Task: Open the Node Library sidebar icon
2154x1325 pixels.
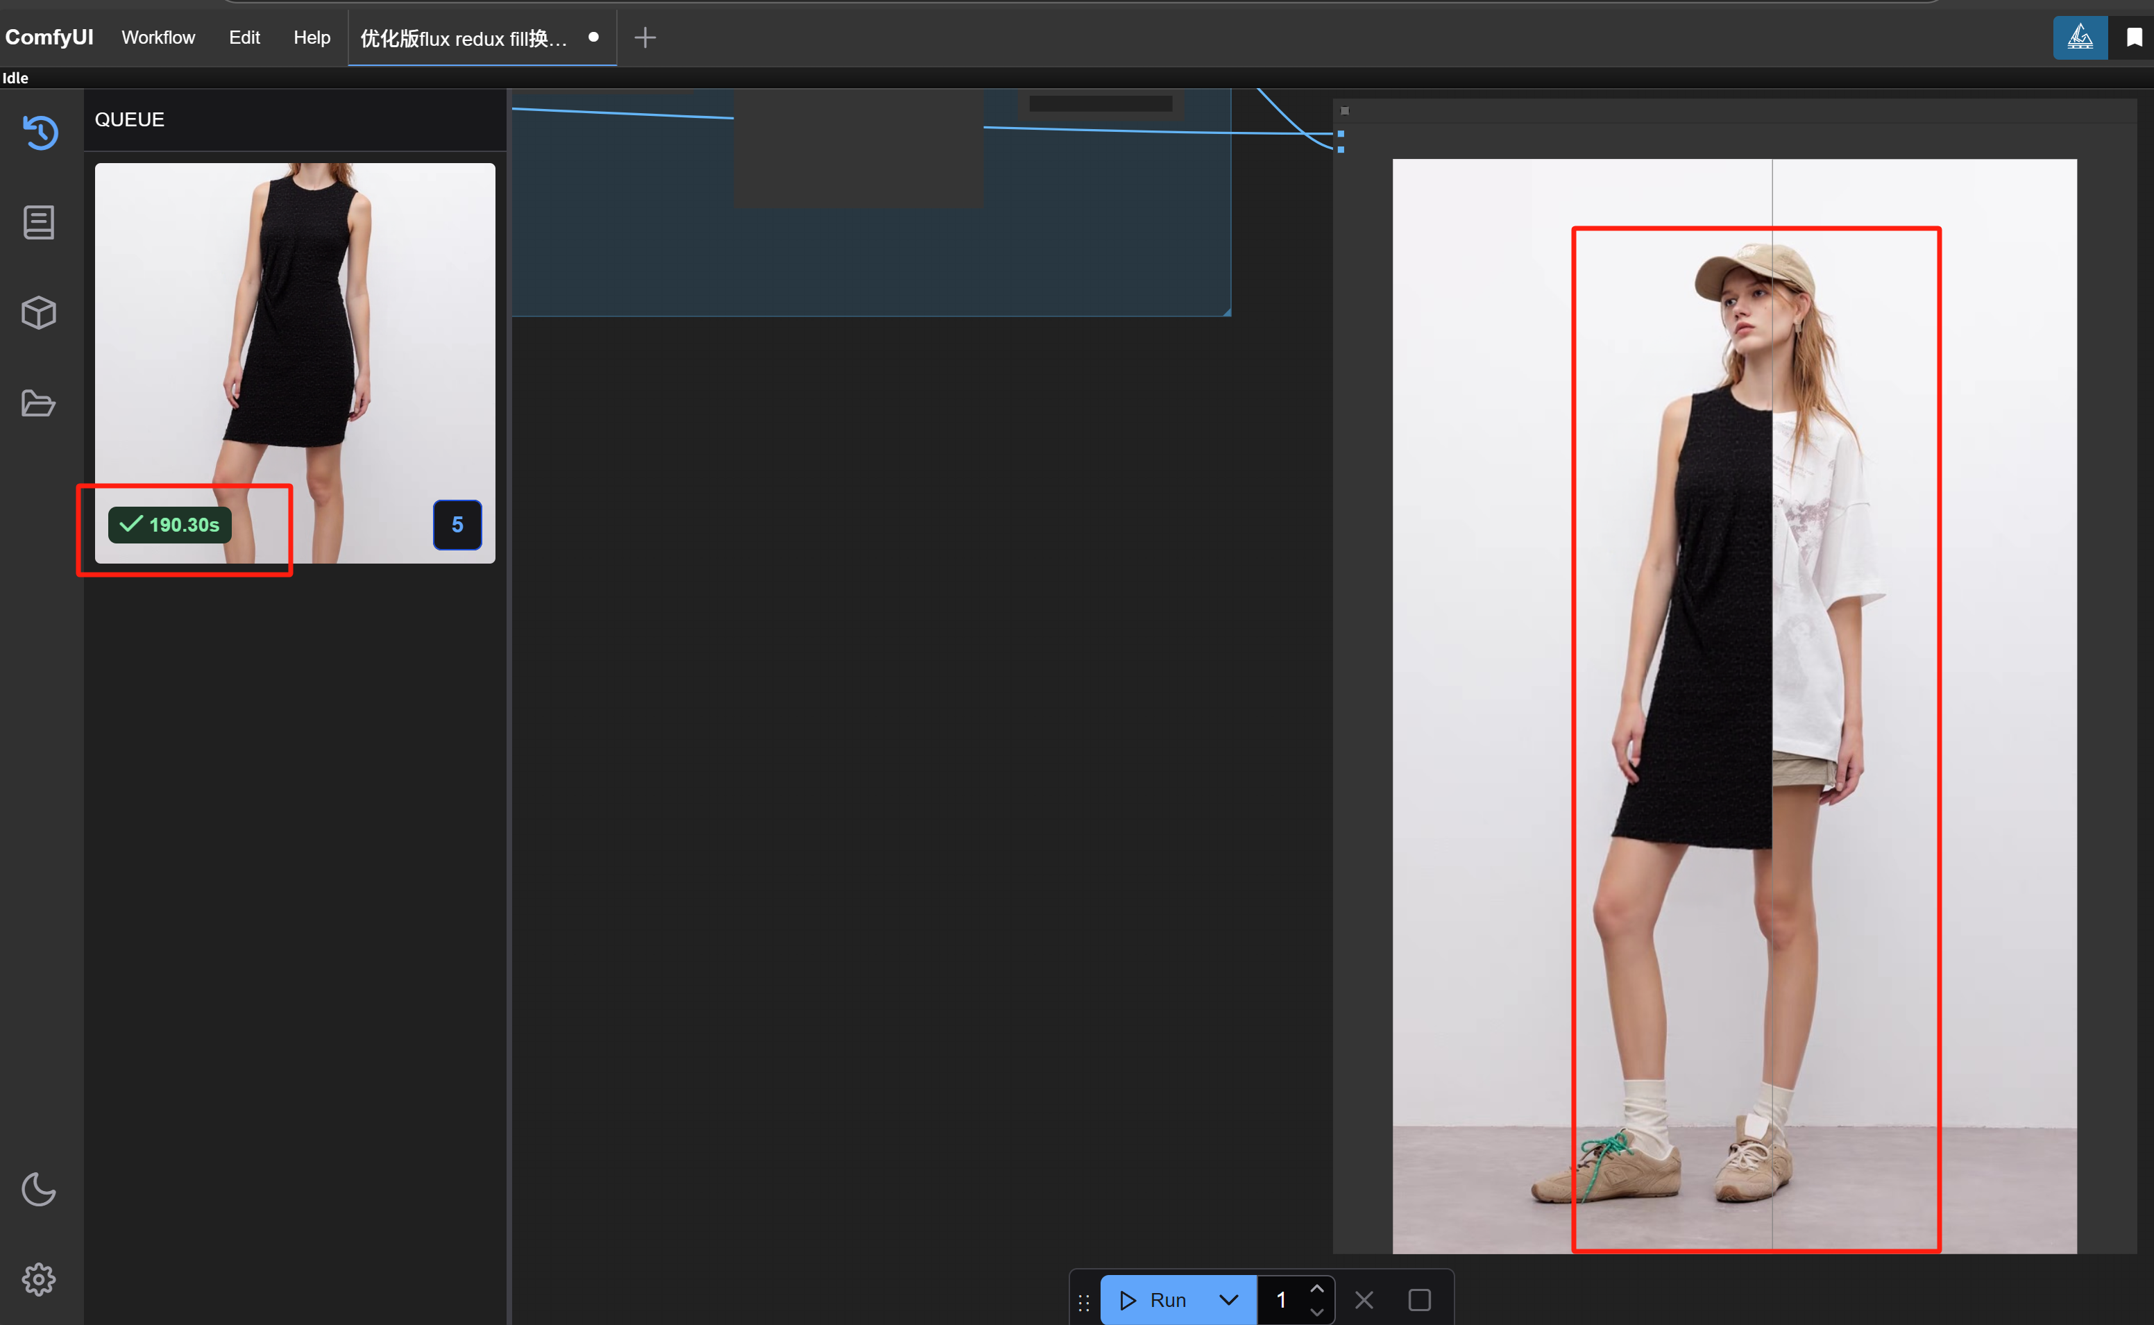Action: point(39,223)
